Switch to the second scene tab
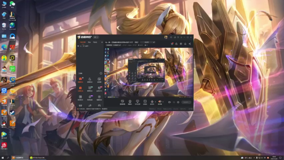 (x=89, y=42)
